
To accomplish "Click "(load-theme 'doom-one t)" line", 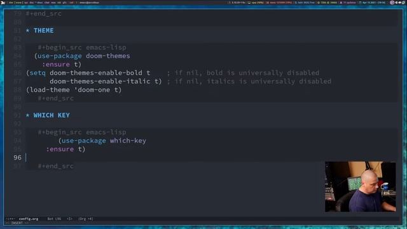I will coord(74,90).
